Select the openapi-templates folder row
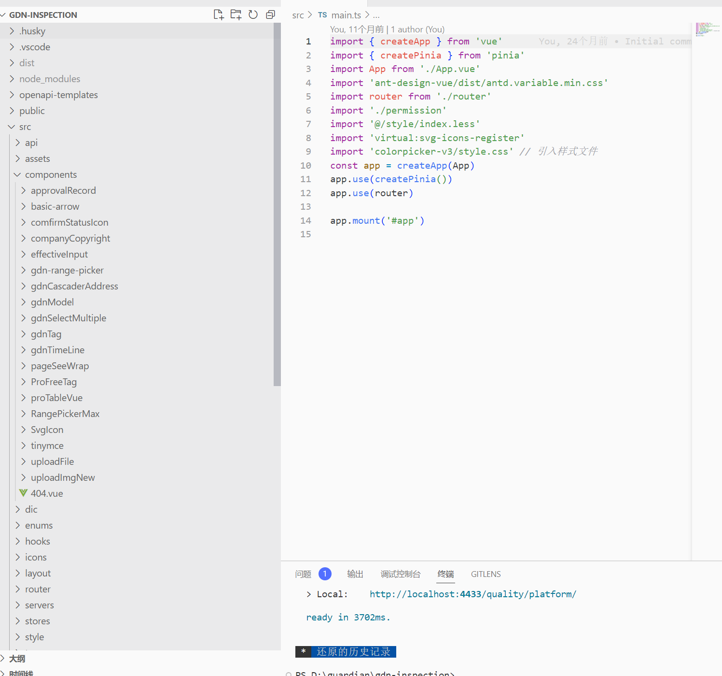722x676 pixels. [137, 95]
